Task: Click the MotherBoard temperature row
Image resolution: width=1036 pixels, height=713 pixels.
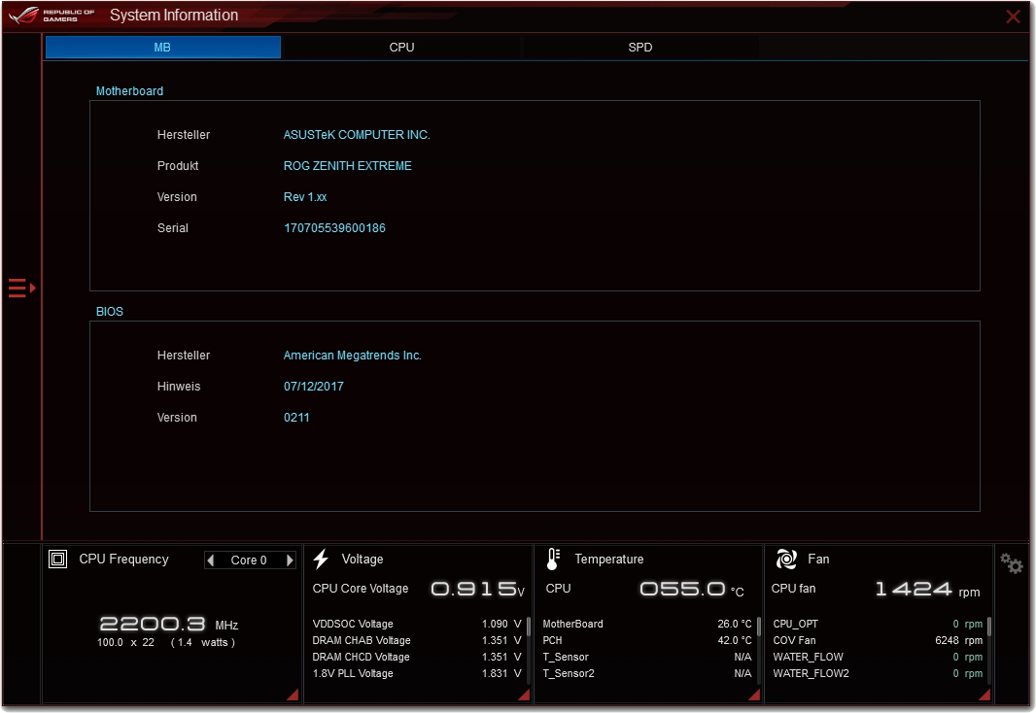Action: (x=647, y=624)
